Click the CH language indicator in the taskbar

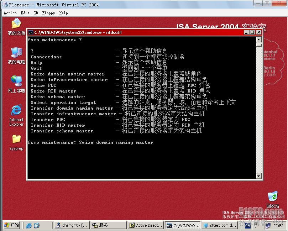coord(247,226)
